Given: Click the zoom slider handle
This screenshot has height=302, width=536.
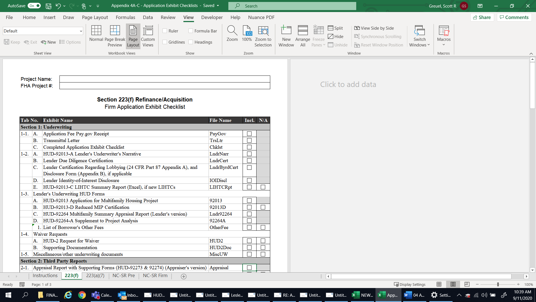Looking at the screenshot, I should [498, 284].
